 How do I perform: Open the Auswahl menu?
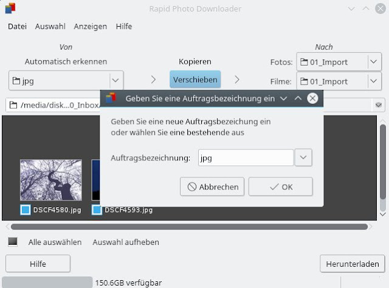click(50, 26)
